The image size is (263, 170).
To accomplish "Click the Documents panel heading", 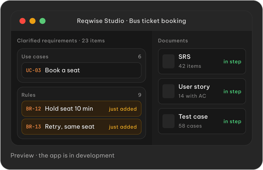I will 173,41.
